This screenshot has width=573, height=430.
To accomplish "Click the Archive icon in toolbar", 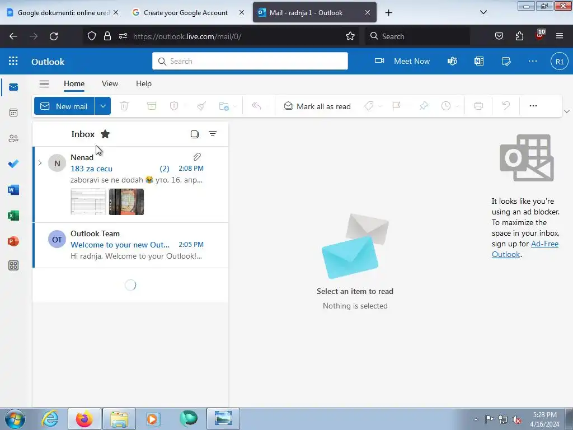I will point(151,106).
